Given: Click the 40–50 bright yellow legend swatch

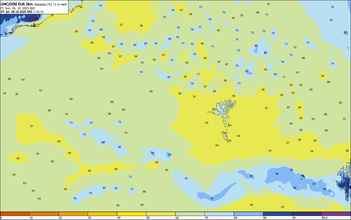Looking at the screenshot, I should click(x=132, y=214).
